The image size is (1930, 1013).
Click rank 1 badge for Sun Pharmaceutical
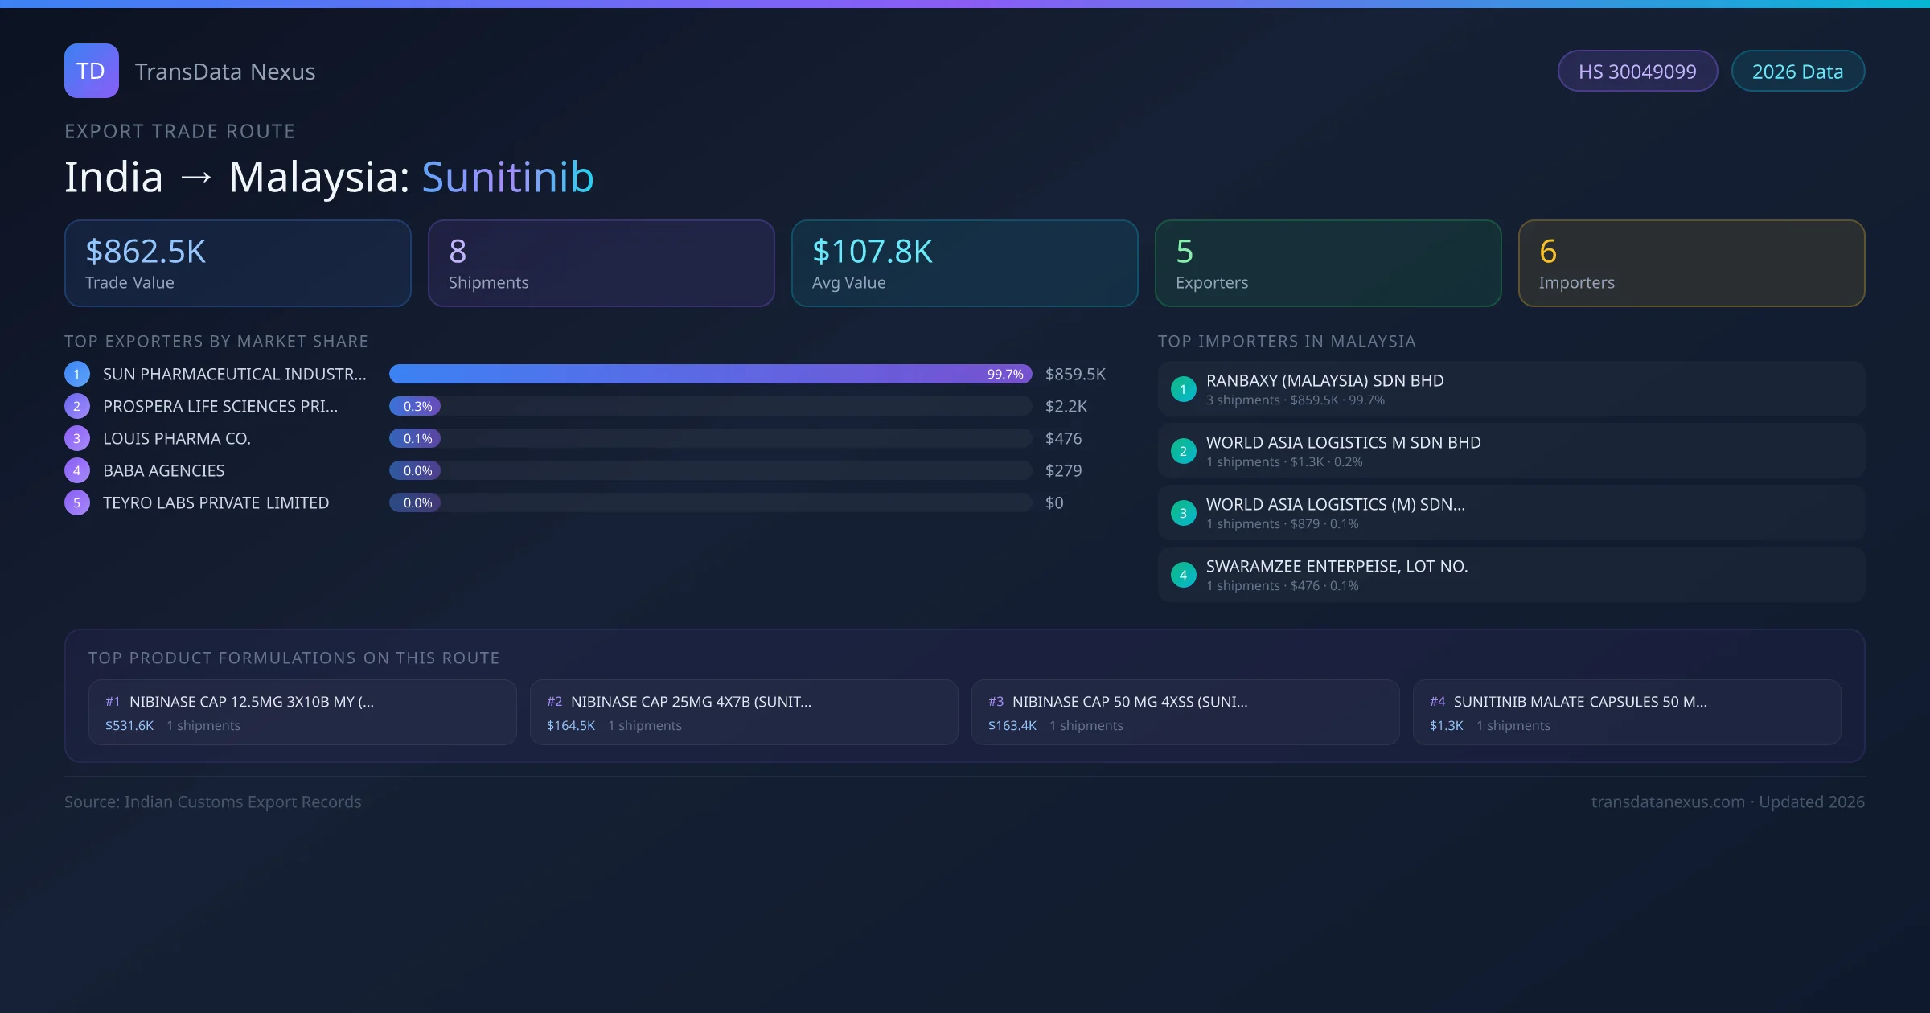[77, 374]
